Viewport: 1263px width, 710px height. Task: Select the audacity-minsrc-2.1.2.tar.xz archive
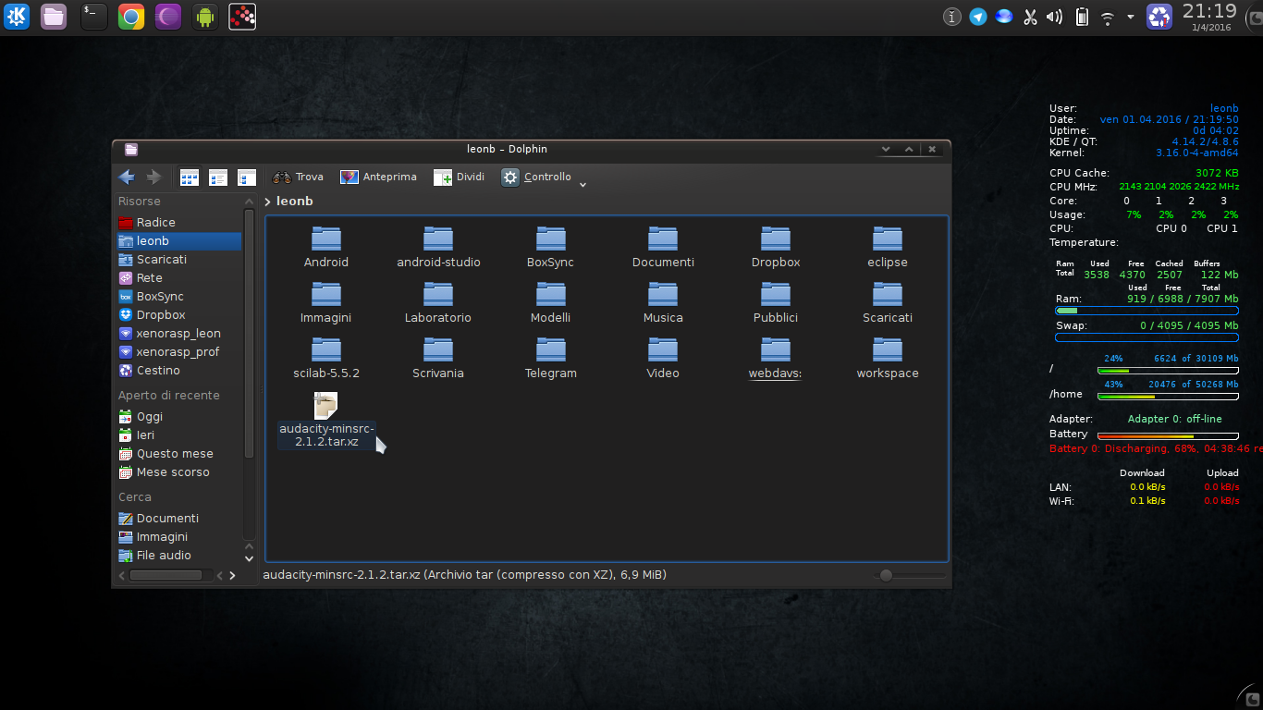pyautogui.click(x=326, y=421)
